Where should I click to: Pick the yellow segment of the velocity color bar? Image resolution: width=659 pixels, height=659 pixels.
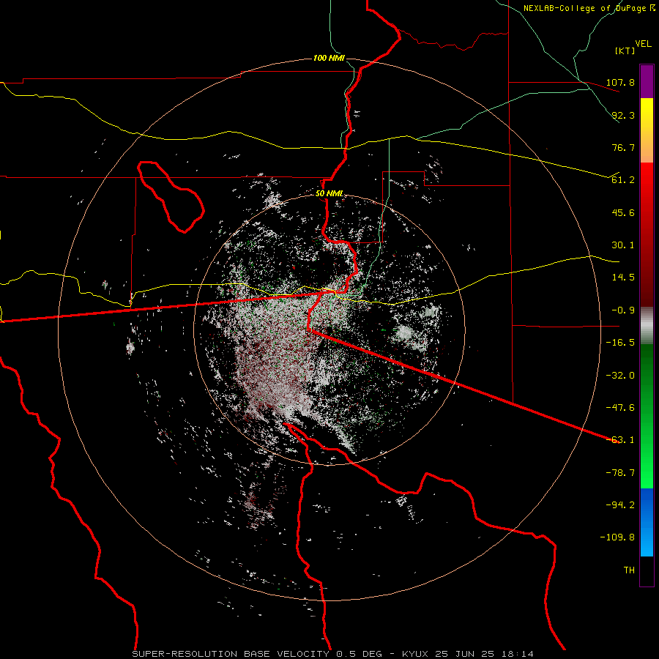(647, 130)
